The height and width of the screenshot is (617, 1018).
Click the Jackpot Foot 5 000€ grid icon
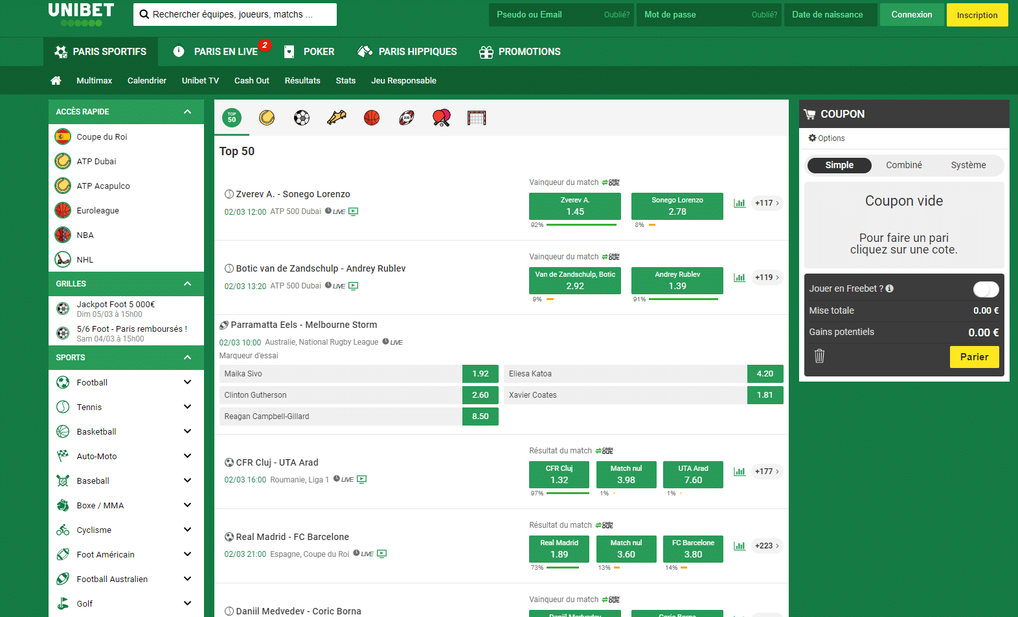pos(63,308)
